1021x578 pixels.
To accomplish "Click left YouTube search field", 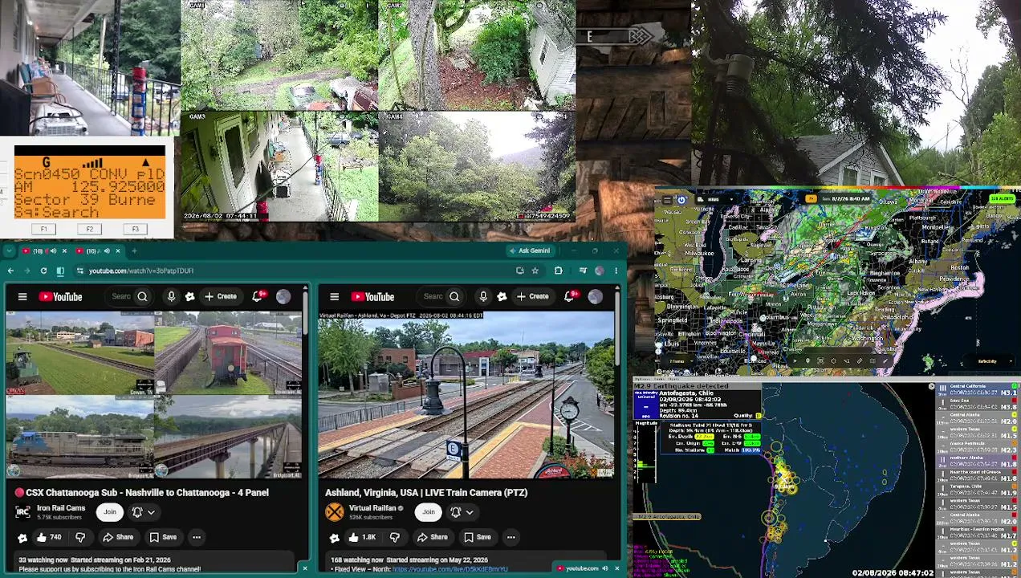I will click(121, 297).
